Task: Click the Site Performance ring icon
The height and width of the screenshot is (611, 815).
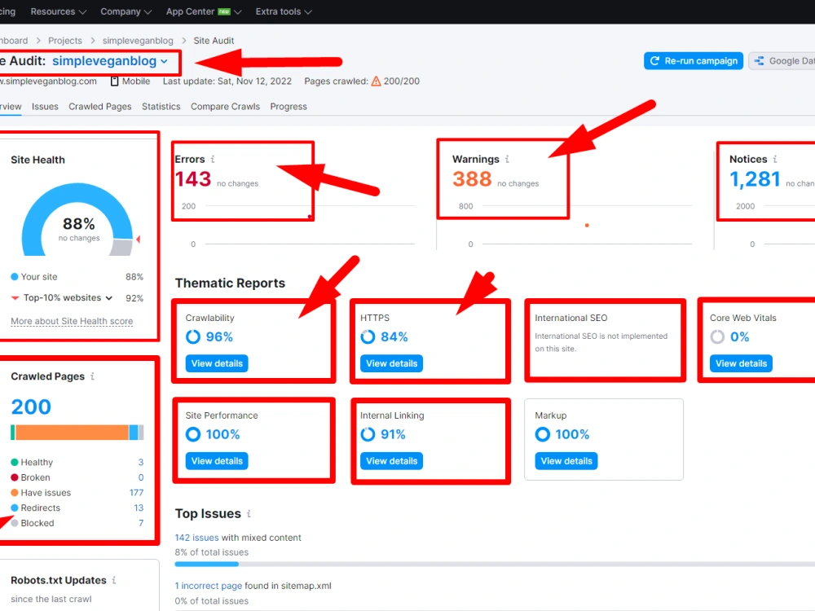Action: [x=193, y=434]
